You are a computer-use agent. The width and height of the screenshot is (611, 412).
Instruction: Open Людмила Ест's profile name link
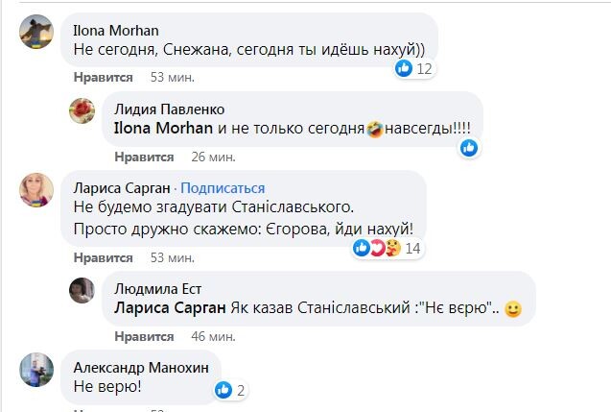[x=158, y=289]
